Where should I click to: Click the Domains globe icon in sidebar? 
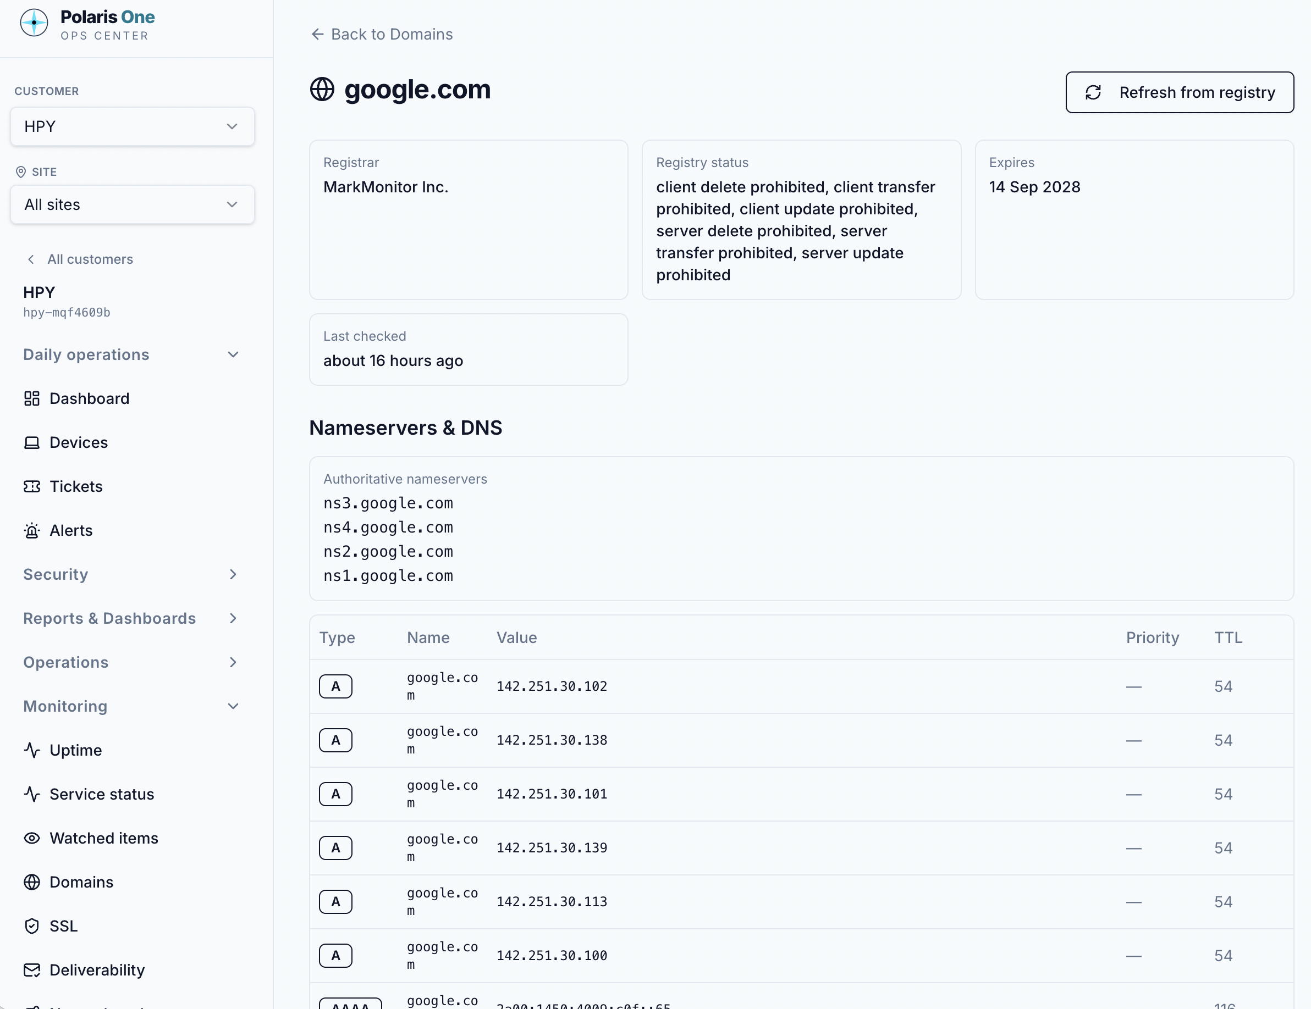point(32,882)
